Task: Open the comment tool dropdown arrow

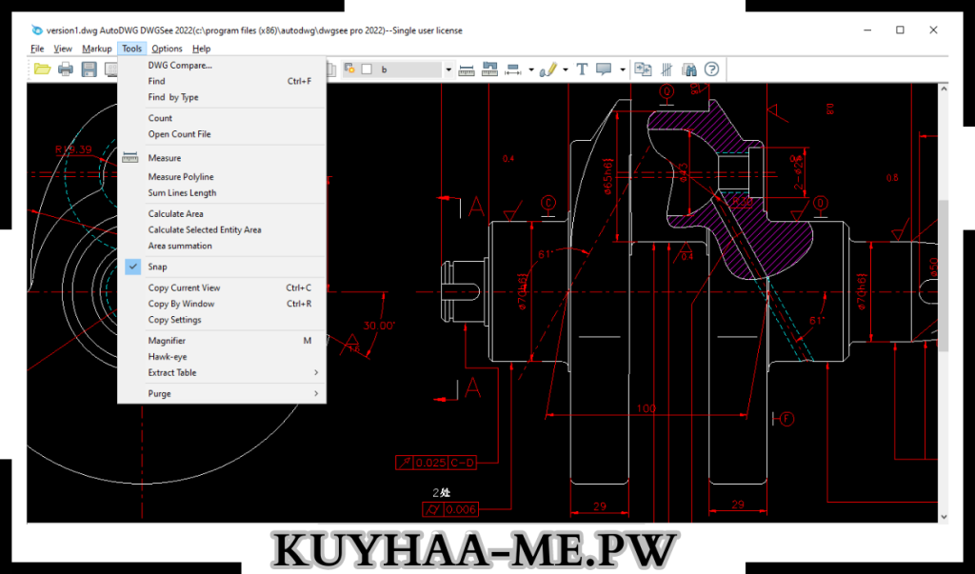Action: pyautogui.click(x=623, y=69)
